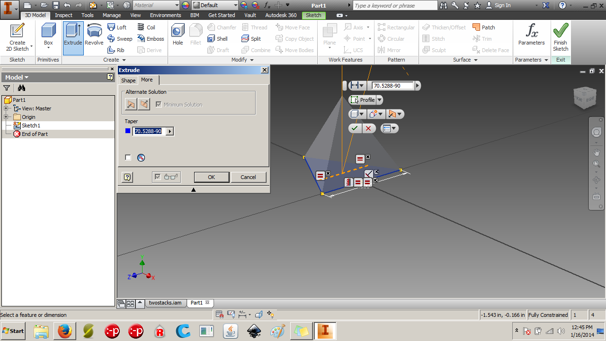Open the Hole tool
606x341 pixels.
[x=178, y=36]
